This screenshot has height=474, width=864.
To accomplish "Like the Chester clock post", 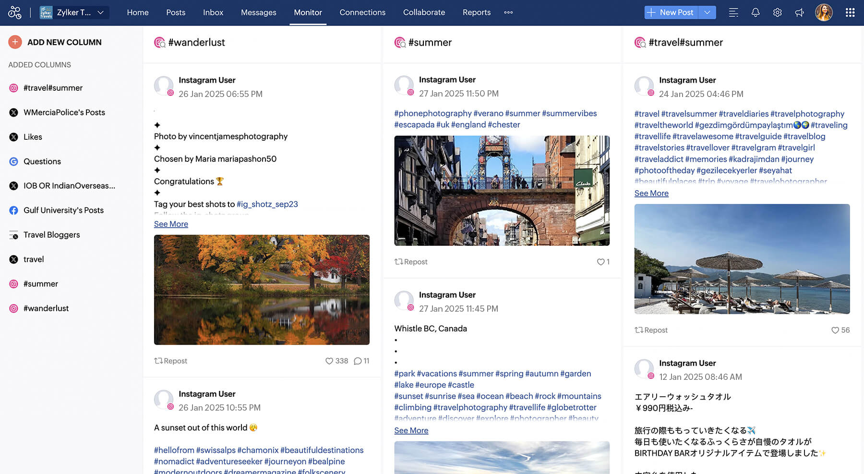I will pyautogui.click(x=600, y=262).
